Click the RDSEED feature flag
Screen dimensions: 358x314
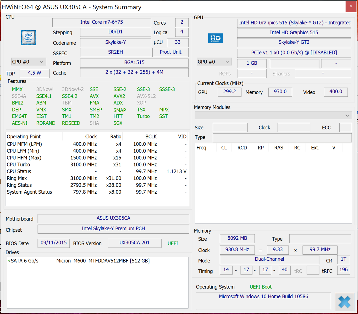coord(71,123)
